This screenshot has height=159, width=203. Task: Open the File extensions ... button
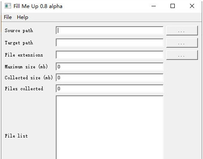(x=182, y=55)
